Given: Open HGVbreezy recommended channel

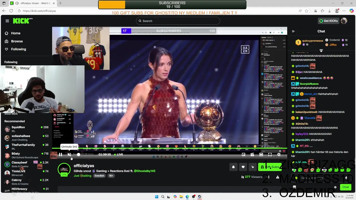Looking at the screenshot, I should [x=27, y=190].
